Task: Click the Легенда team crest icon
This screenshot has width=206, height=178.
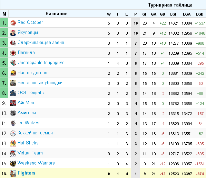Action: pyautogui.click(x=13, y=53)
